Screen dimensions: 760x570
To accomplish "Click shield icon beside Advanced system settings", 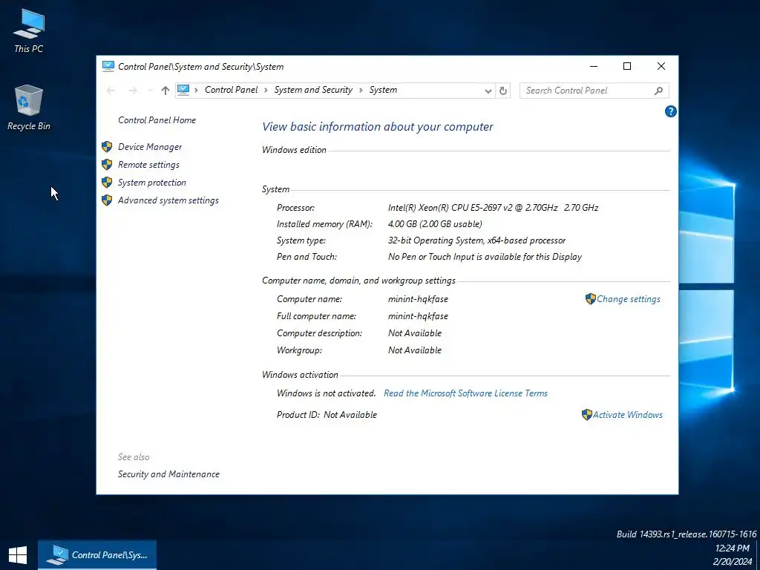I will [x=107, y=200].
